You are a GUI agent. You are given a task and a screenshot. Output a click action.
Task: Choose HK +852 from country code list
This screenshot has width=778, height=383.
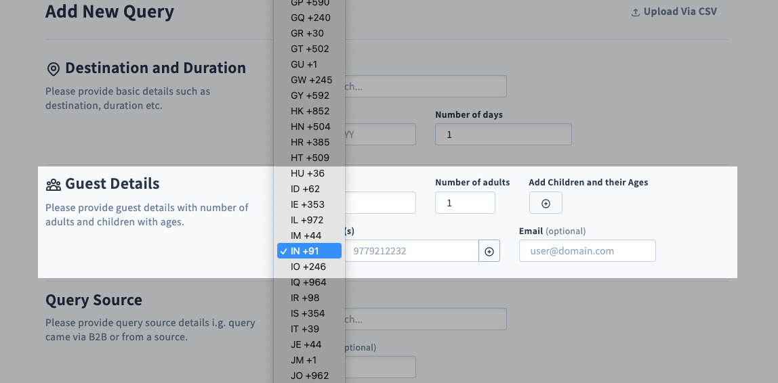309,111
